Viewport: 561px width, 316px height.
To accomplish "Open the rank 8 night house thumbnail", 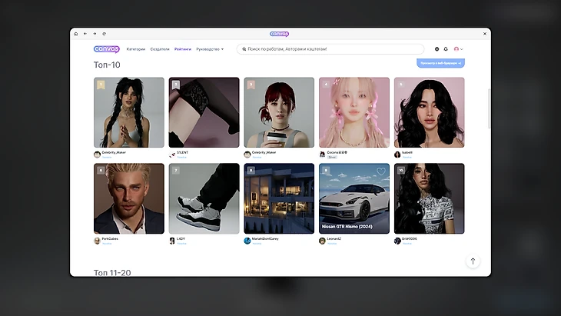I will coord(279,198).
